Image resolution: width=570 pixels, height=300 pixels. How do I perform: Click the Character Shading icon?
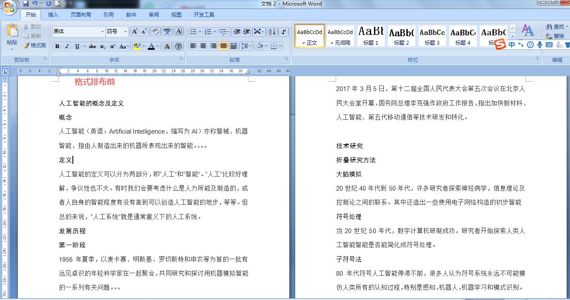tap(167, 46)
